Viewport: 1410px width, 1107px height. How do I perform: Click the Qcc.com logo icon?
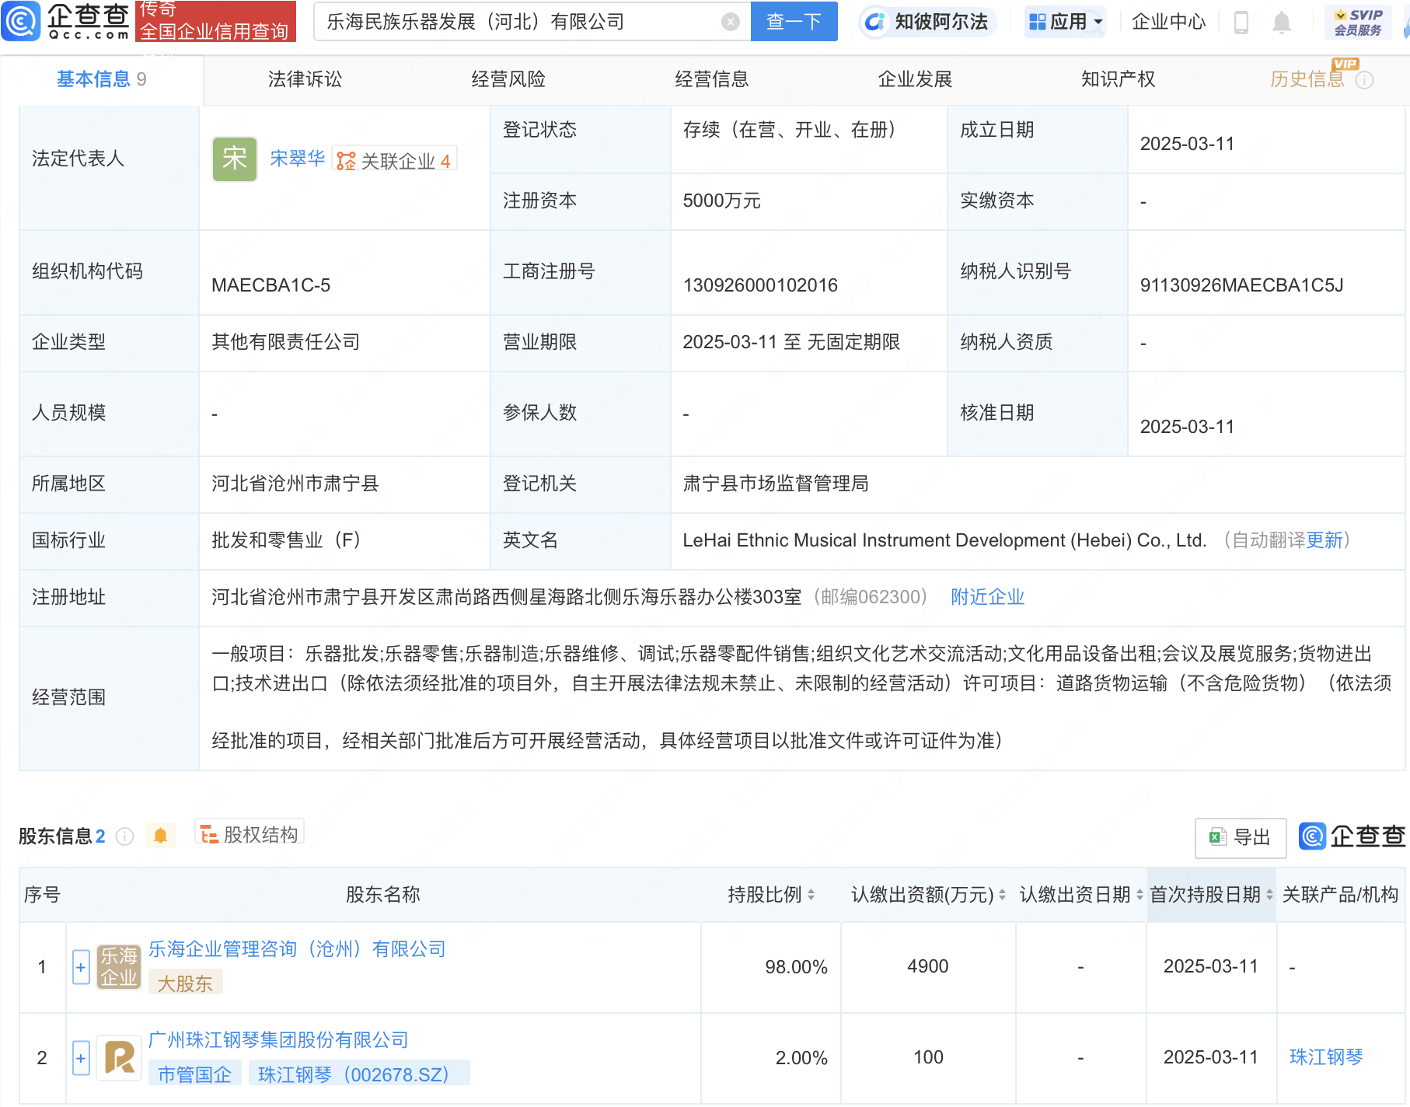pyautogui.click(x=21, y=21)
